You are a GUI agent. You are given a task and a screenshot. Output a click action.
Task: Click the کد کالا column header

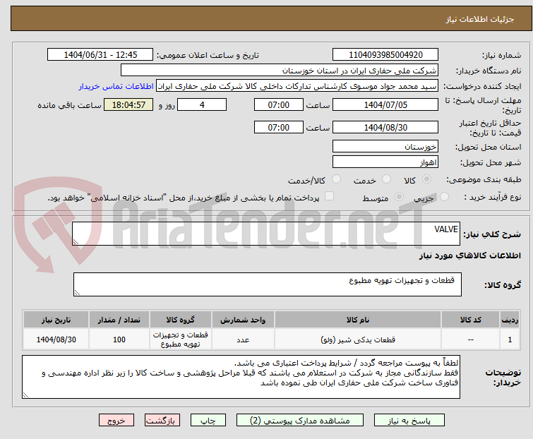pyautogui.click(x=471, y=320)
